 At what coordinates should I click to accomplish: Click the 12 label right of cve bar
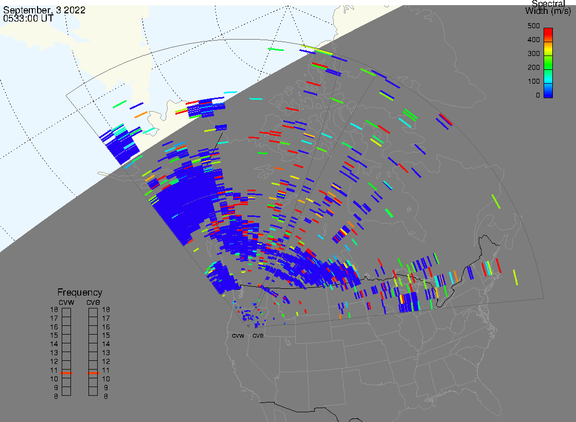point(106,361)
